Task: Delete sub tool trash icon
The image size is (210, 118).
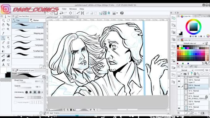Action: pyautogui.click(x=44, y=67)
